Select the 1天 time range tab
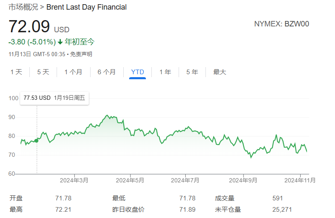The image size is (335, 218). pos(16,72)
